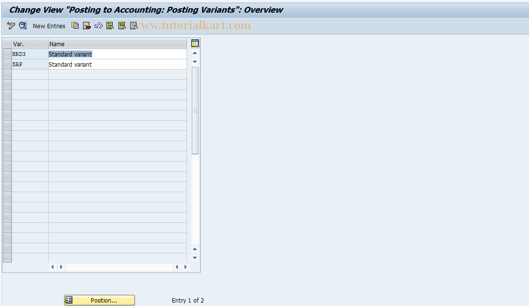Click the Name column header

tap(118, 44)
